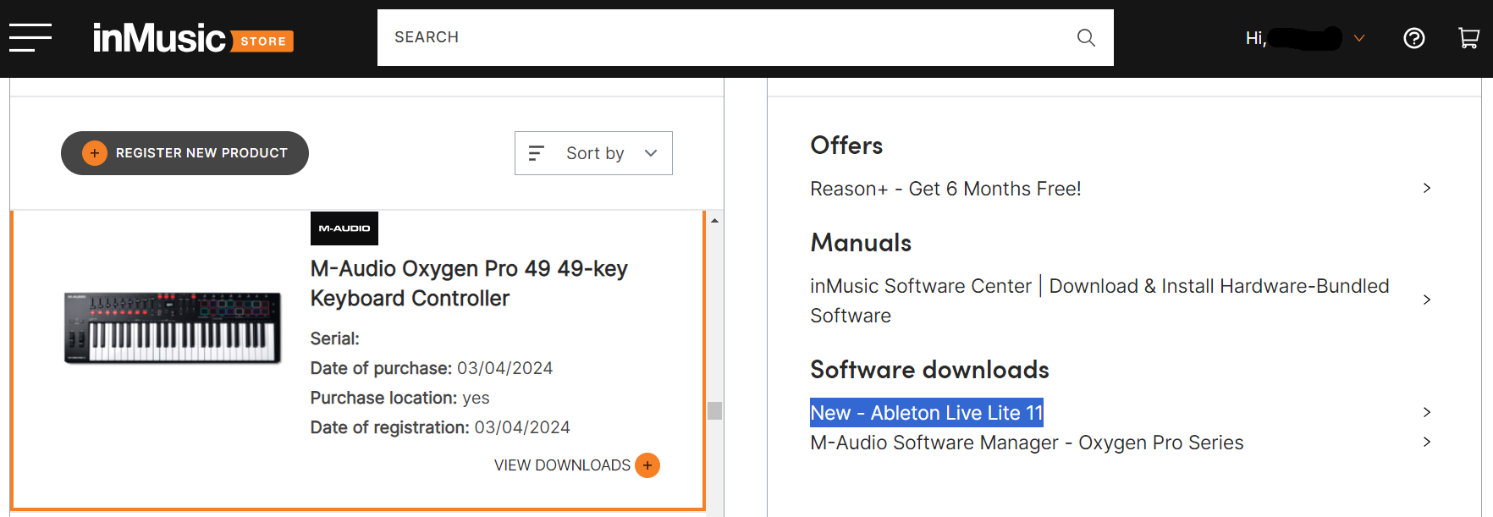Image resolution: width=1493 pixels, height=517 pixels.
Task: Click the Purchase location: yes text
Action: click(x=399, y=398)
